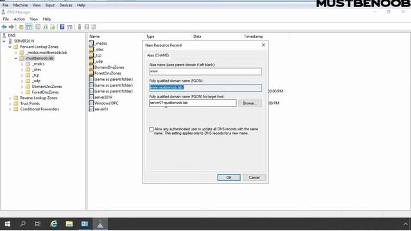The image size is (411, 231).
Task: Collapse Forward Lookup Zones node
Action: point(10,47)
